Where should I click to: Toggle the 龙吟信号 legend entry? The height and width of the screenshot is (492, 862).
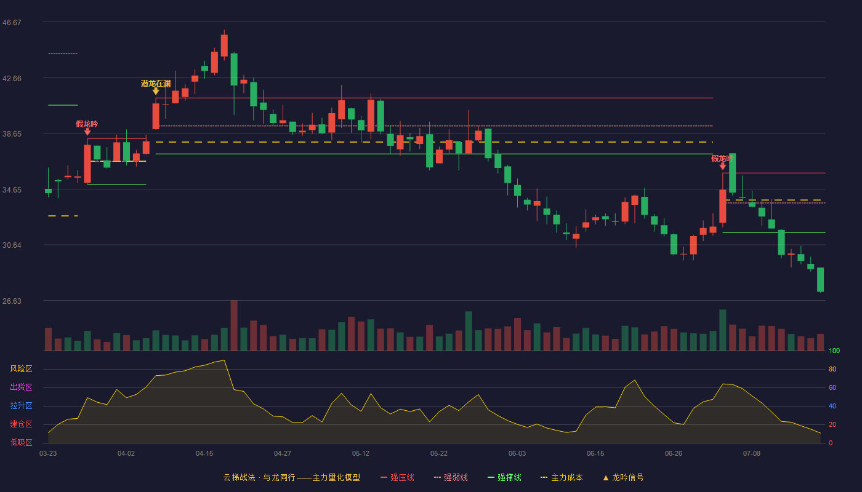click(622, 477)
